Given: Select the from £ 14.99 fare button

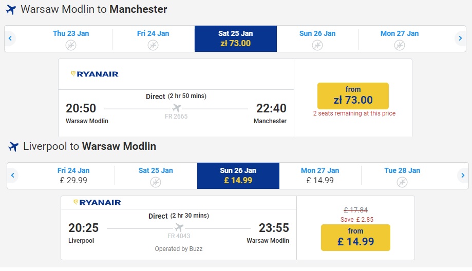Looking at the screenshot, I should pyautogui.click(x=355, y=237).
